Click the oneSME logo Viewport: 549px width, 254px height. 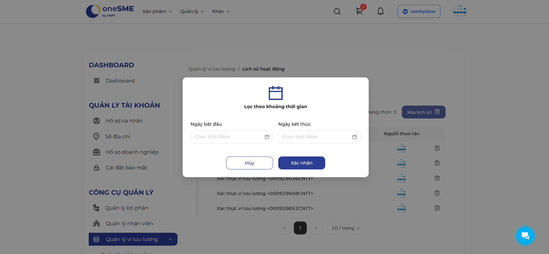click(x=110, y=12)
